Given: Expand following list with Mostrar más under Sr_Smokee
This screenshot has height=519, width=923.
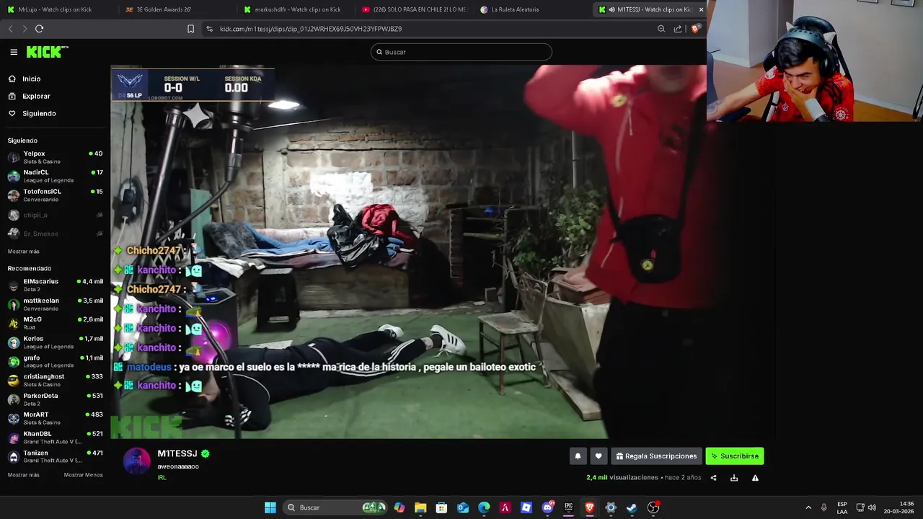Looking at the screenshot, I should coord(24,252).
